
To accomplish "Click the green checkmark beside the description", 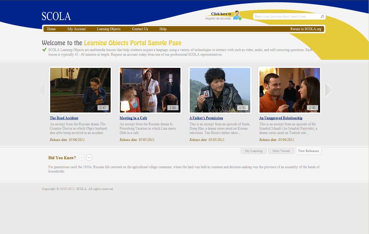I will (x=44, y=50).
